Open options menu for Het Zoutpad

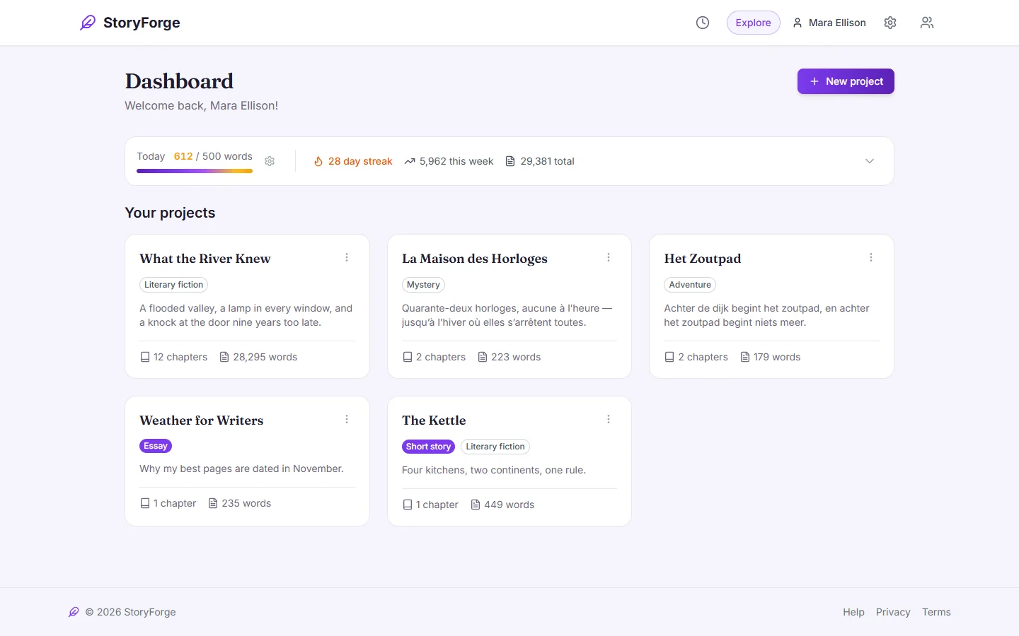tap(871, 257)
